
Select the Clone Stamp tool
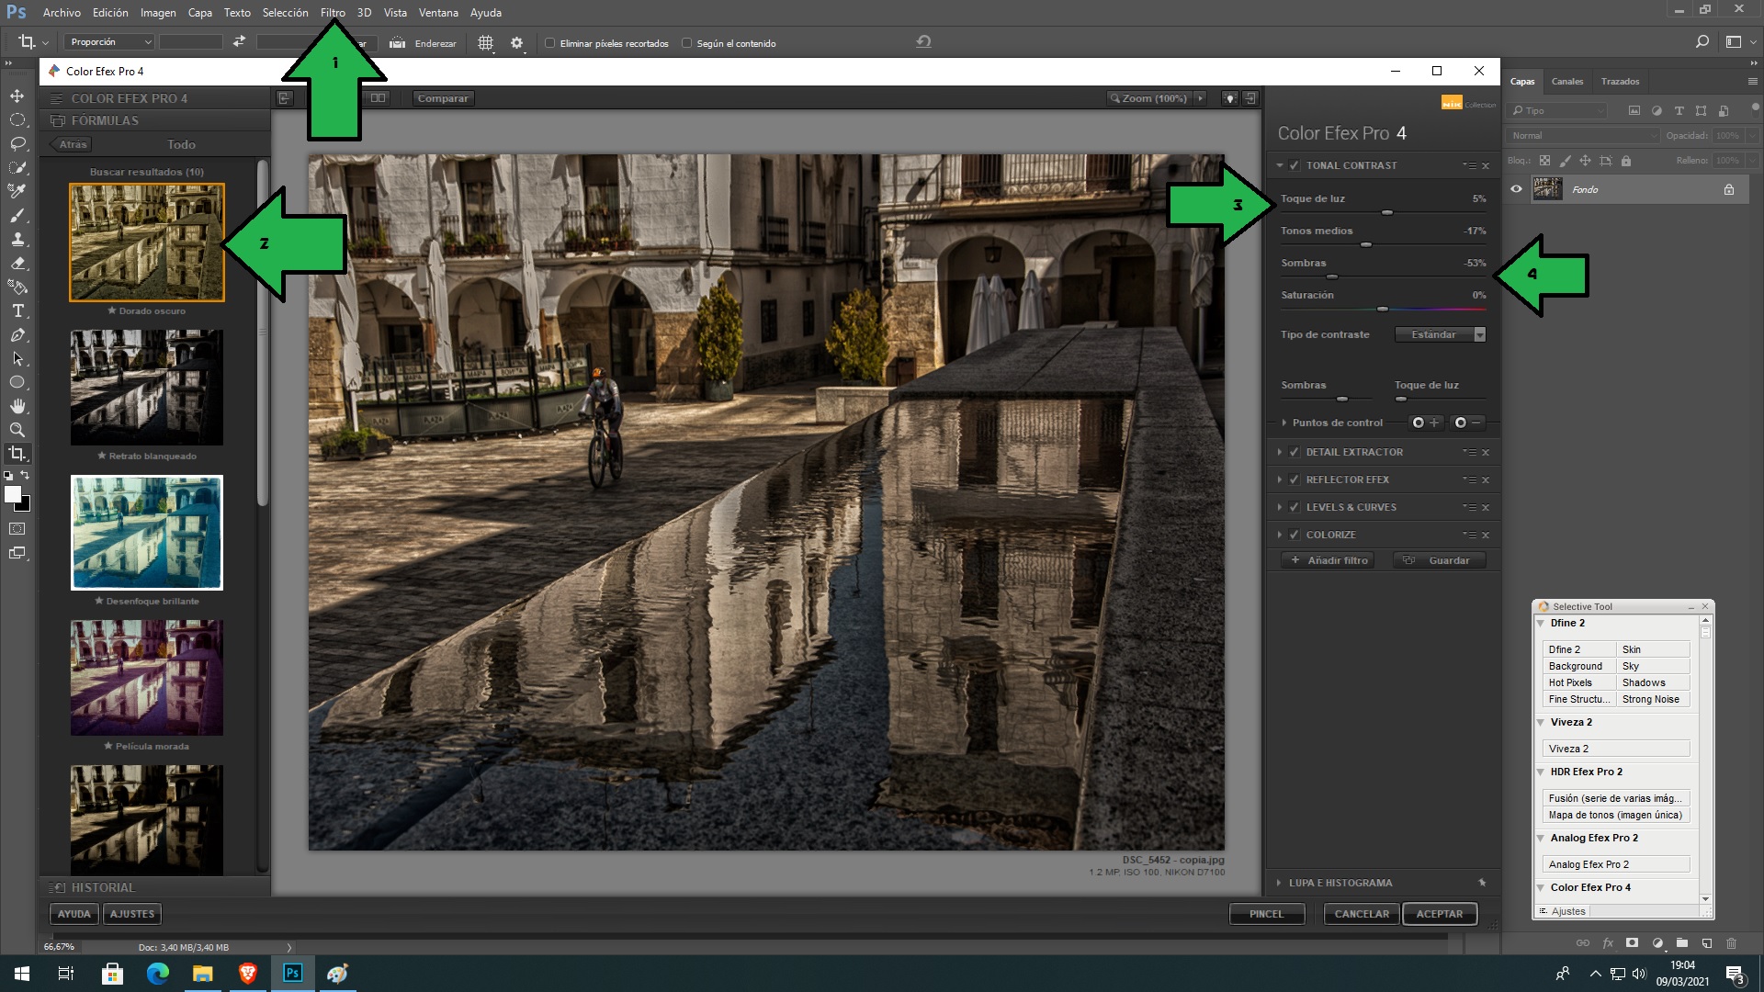click(17, 240)
